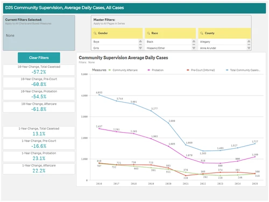This screenshot has height=202, width=269.
Task: Click the County list scroll-down arrow
Action: pos(249,48)
